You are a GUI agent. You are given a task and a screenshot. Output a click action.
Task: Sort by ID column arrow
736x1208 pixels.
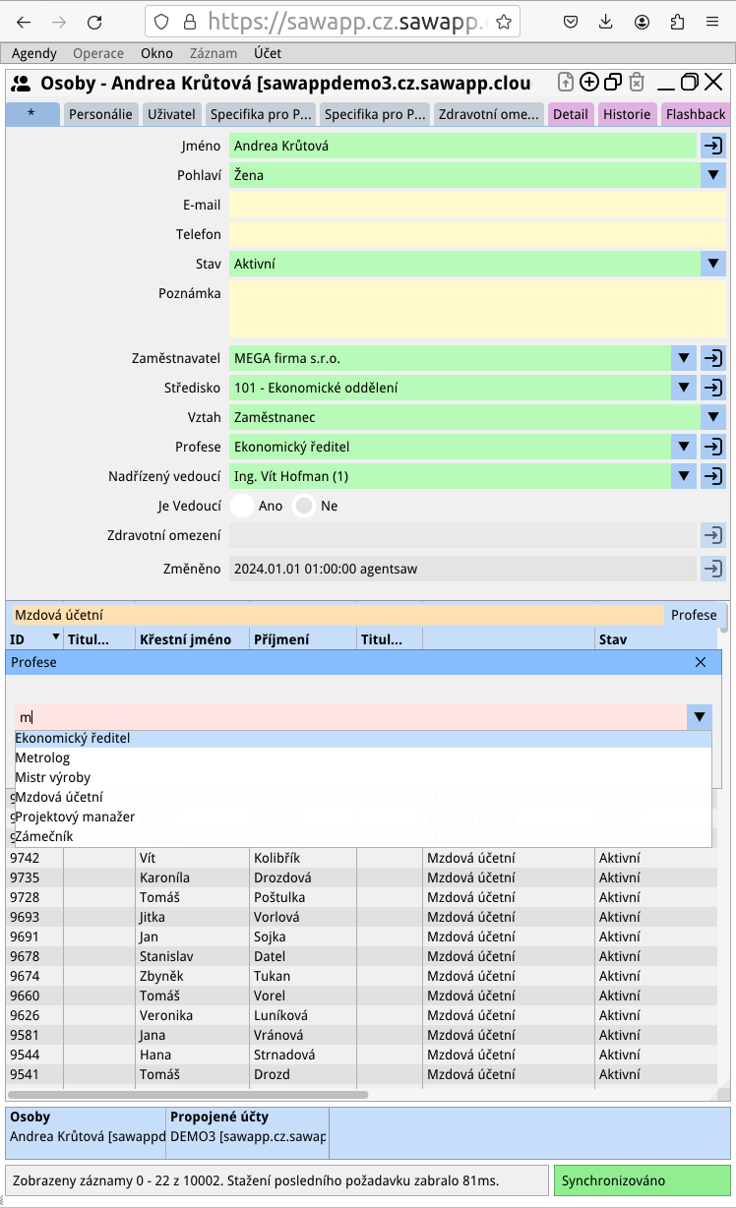point(56,638)
